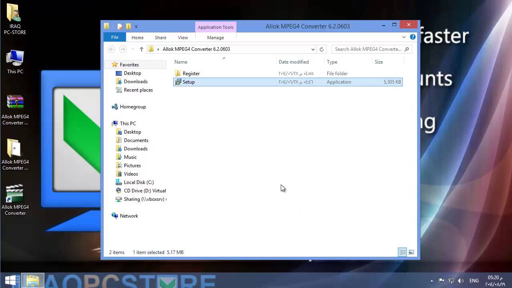
Task: Switch input language ENG indicator
Action: (x=474, y=281)
